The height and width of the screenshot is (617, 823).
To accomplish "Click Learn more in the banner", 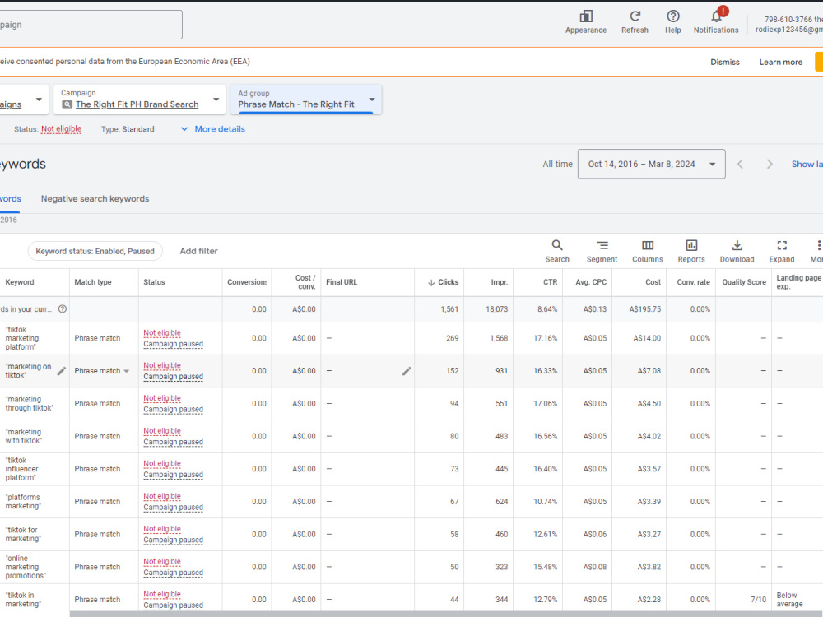I will 780,62.
